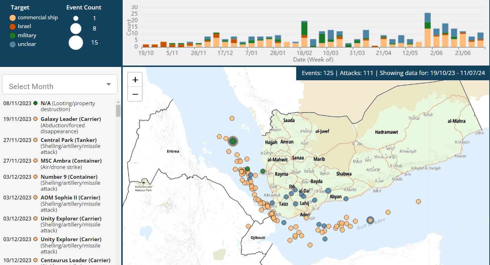Open the Number 9 (Container) entry
This screenshot has height=265, width=490.
click(69, 177)
